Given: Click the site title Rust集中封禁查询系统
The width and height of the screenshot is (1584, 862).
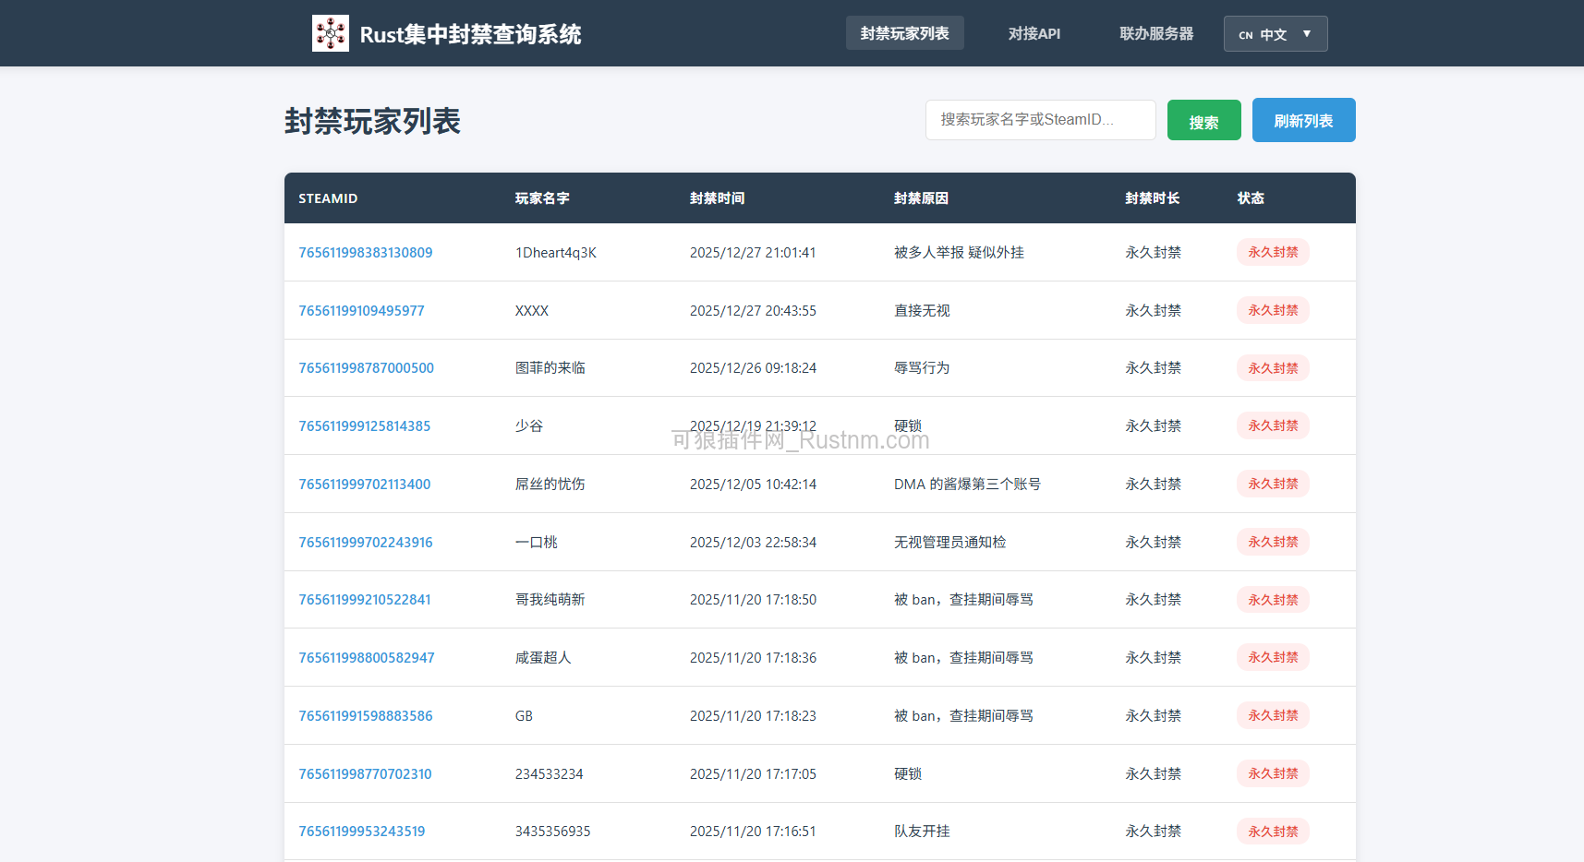Looking at the screenshot, I should [469, 33].
